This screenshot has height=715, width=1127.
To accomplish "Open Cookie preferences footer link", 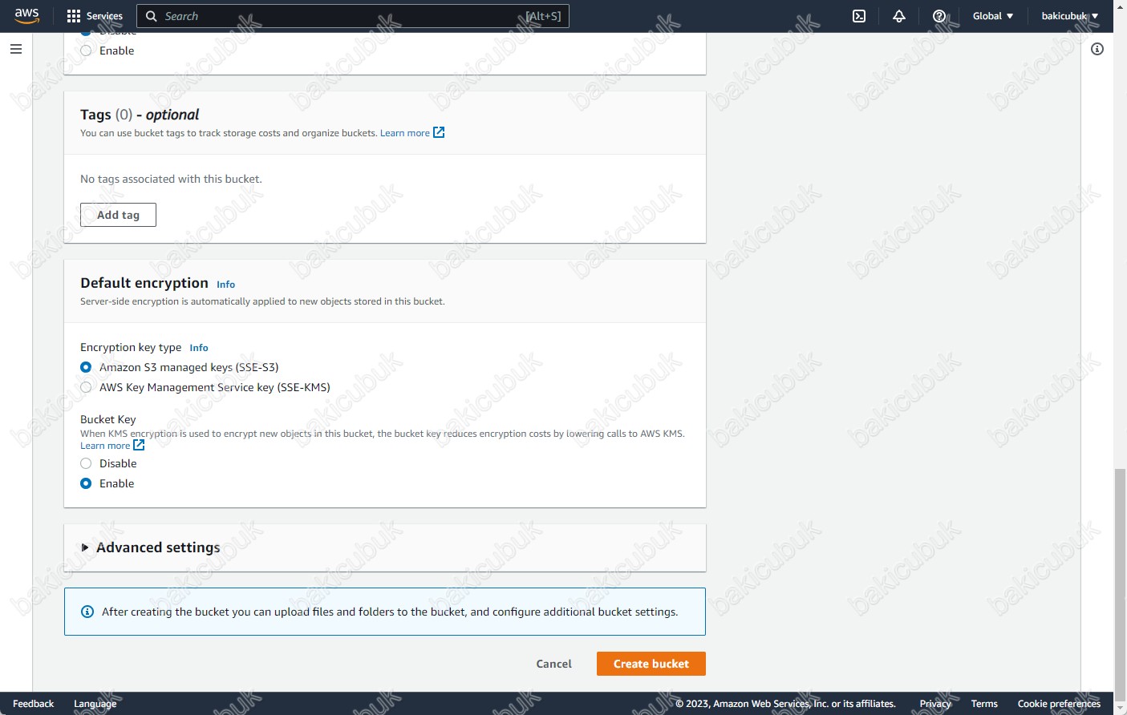I will (x=1059, y=704).
